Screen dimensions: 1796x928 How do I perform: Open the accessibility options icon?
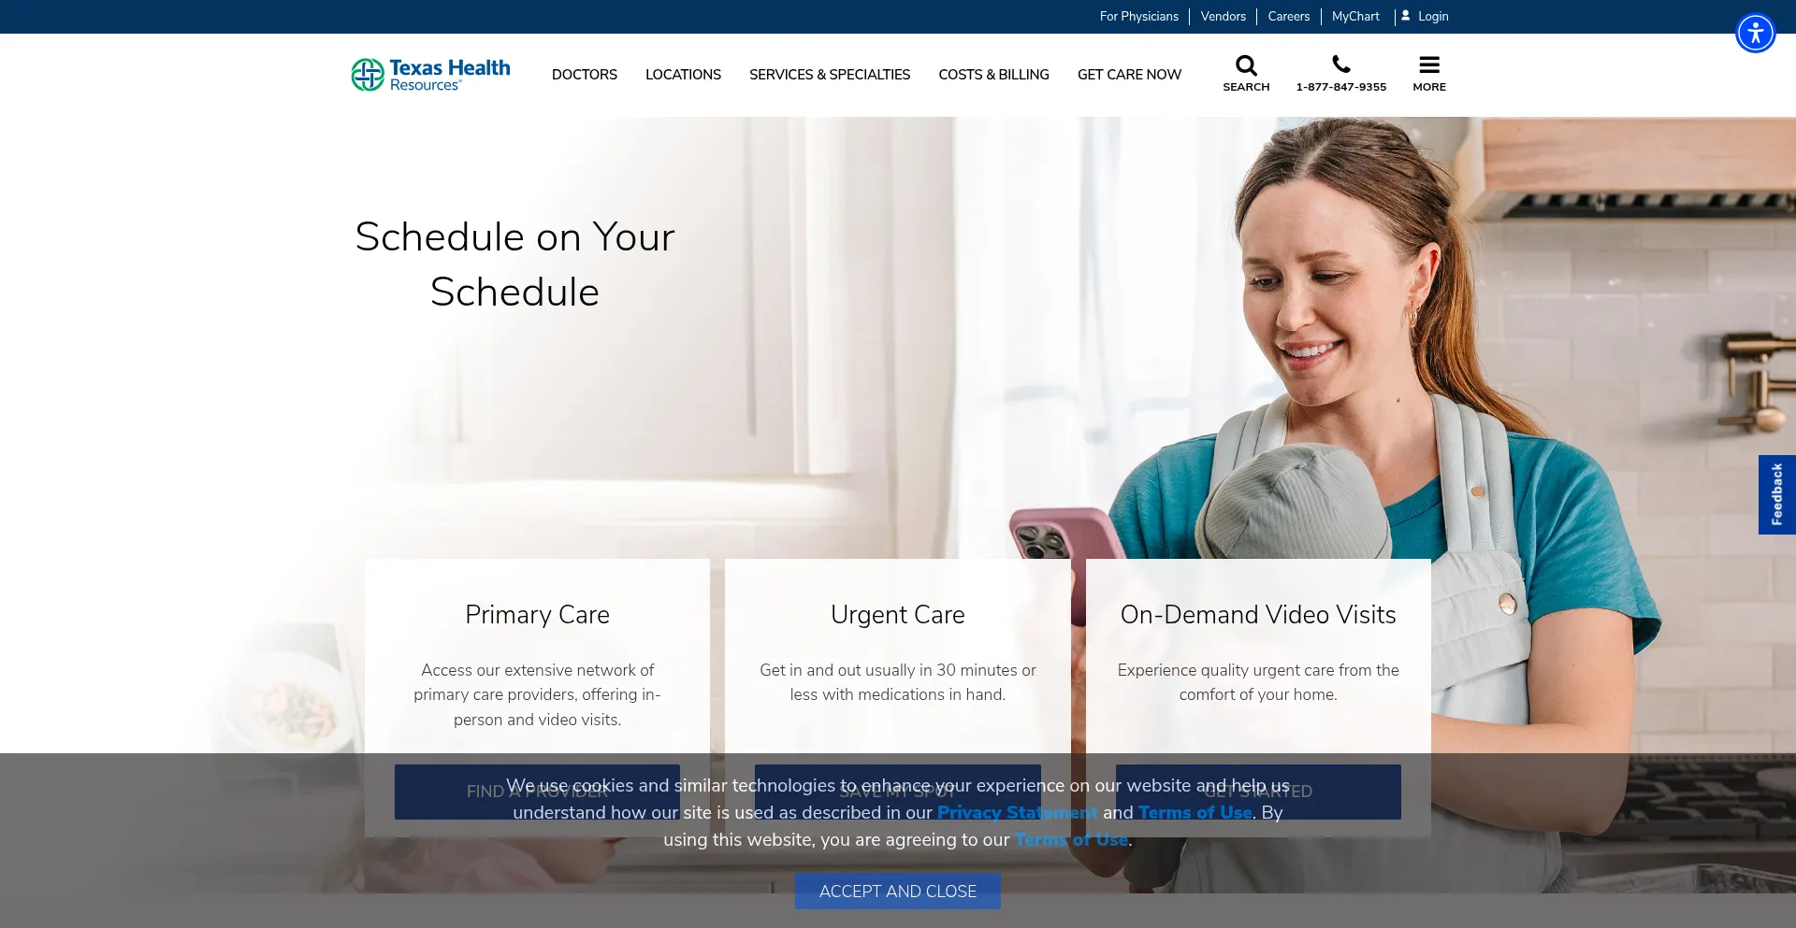(1755, 34)
